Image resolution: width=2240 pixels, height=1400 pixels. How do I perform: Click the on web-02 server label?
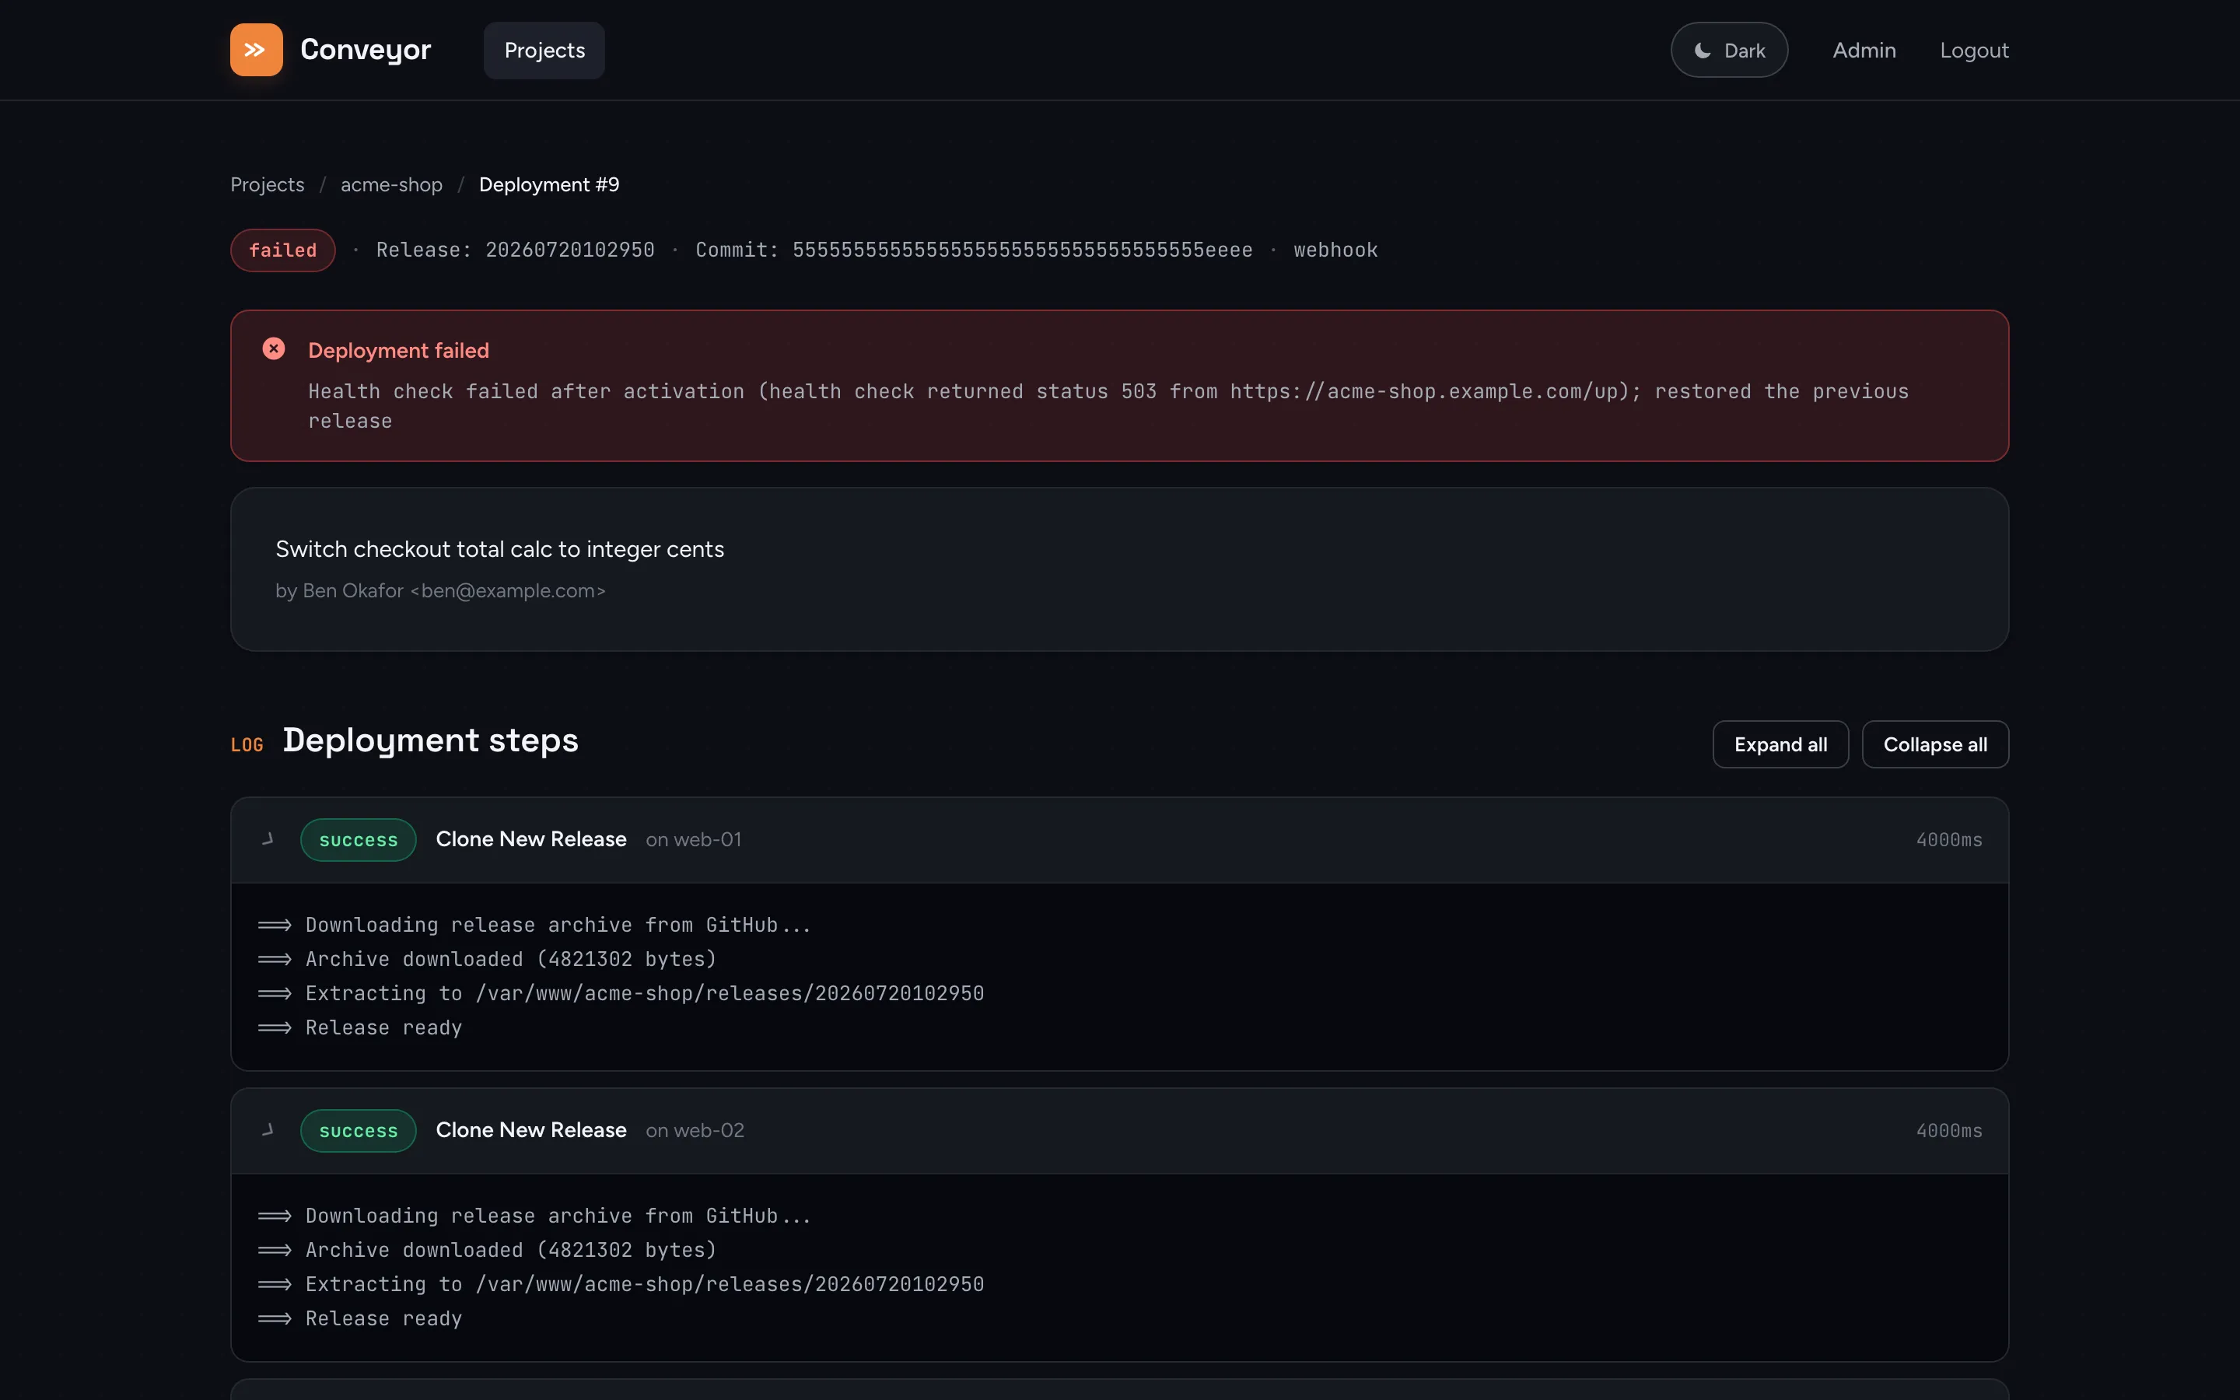tap(695, 1131)
